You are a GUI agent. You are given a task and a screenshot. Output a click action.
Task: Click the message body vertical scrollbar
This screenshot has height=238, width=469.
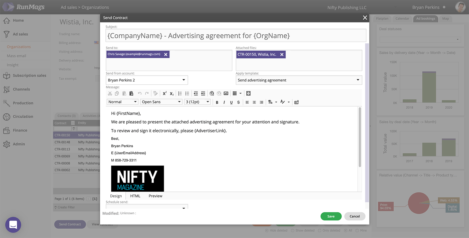click(360, 137)
